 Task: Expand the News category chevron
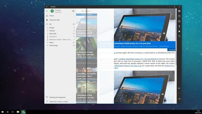(x=48, y=42)
